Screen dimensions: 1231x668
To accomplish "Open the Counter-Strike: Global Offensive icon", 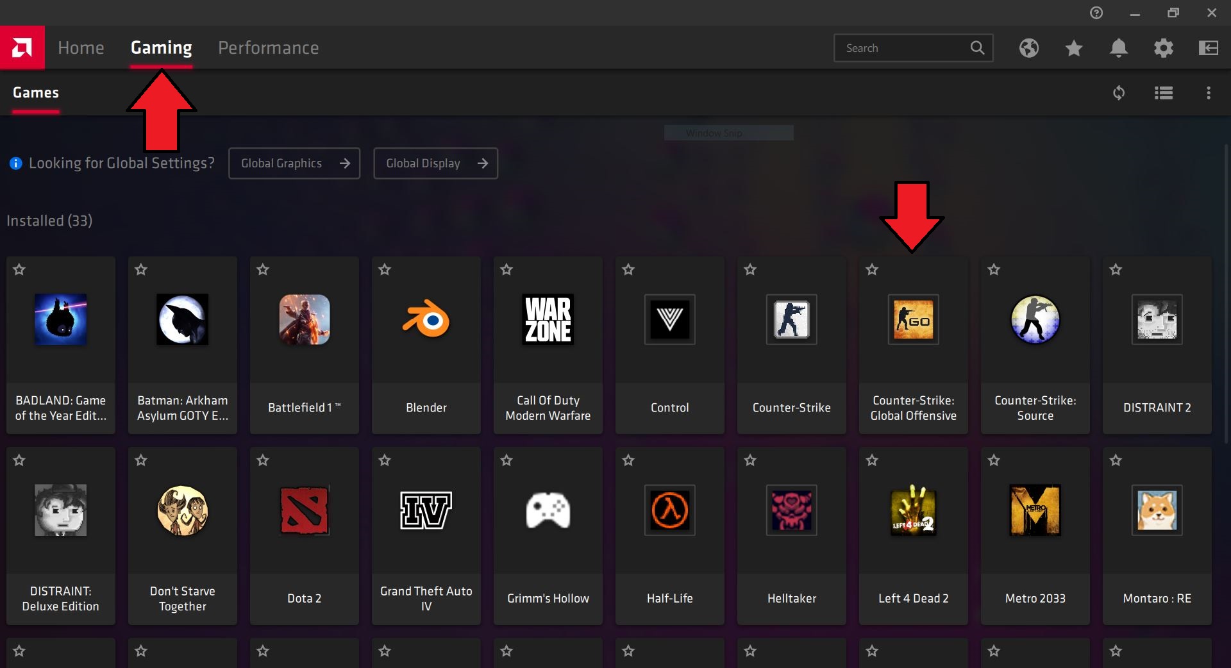I will tap(914, 319).
